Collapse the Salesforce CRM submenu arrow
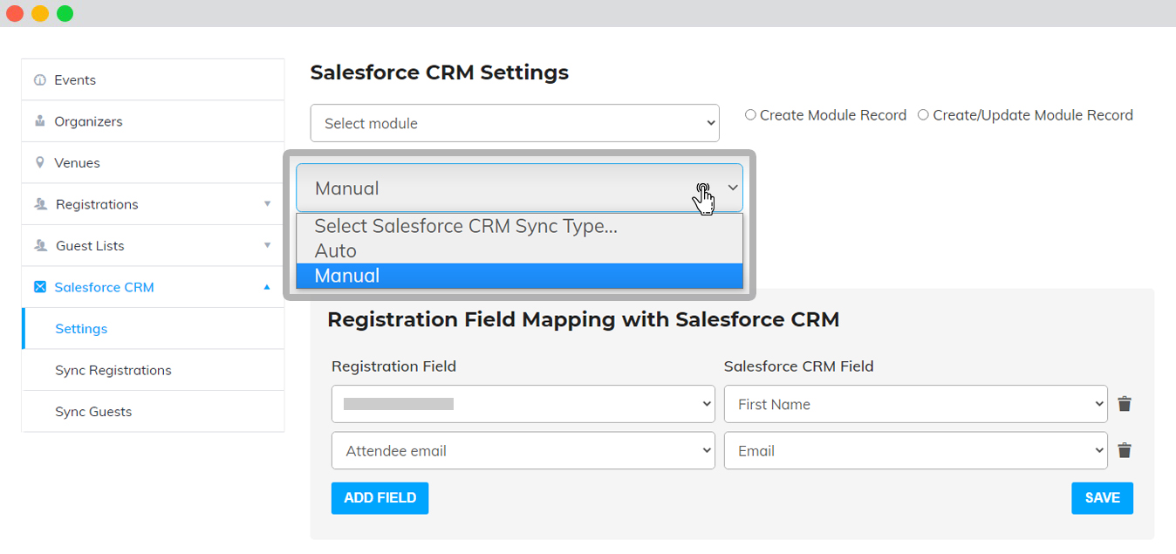The image size is (1176, 554). coord(267,287)
